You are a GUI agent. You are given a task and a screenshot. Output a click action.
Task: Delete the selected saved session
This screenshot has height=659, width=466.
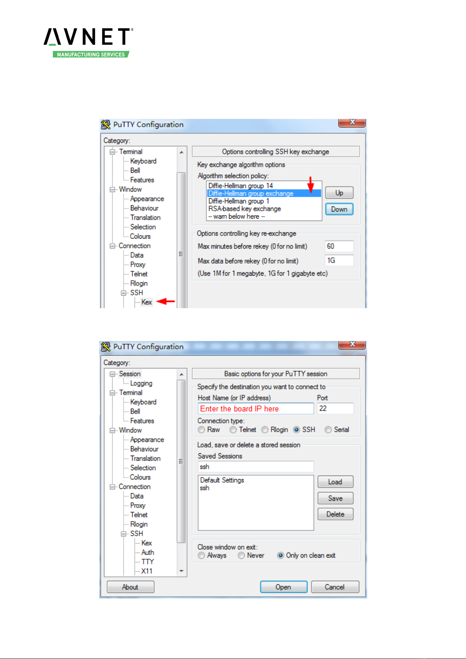(x=335, y=514)
